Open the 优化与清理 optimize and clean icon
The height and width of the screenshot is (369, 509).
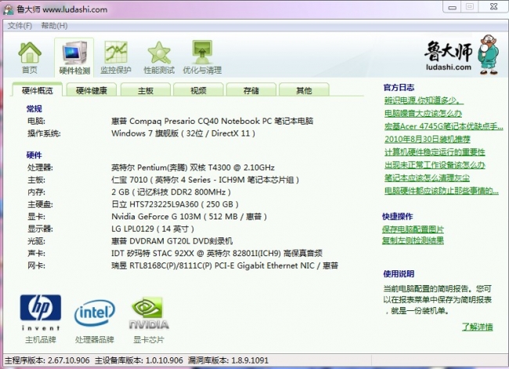point(202,56)
